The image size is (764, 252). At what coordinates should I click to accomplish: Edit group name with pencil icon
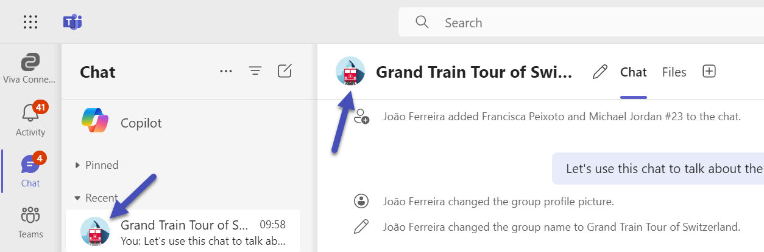[x=600, y=72]
